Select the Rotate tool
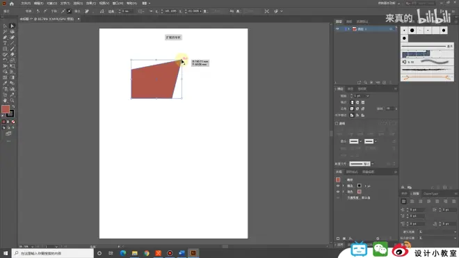The width and height of the screenshot is (459, 258). [5, 61]
